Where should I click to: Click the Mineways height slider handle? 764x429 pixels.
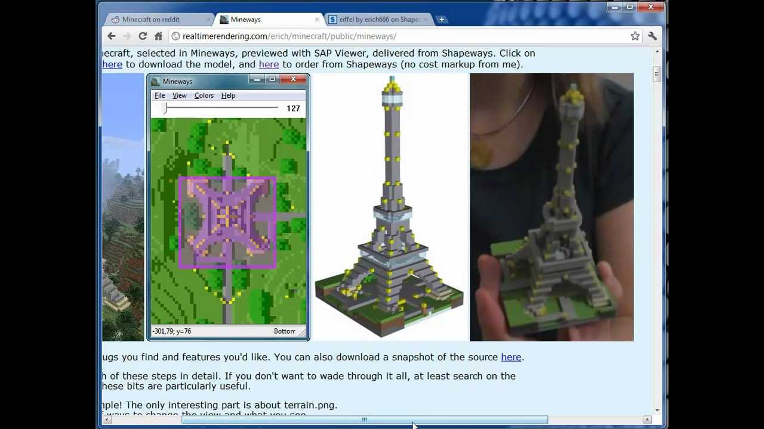pos(165,108)
